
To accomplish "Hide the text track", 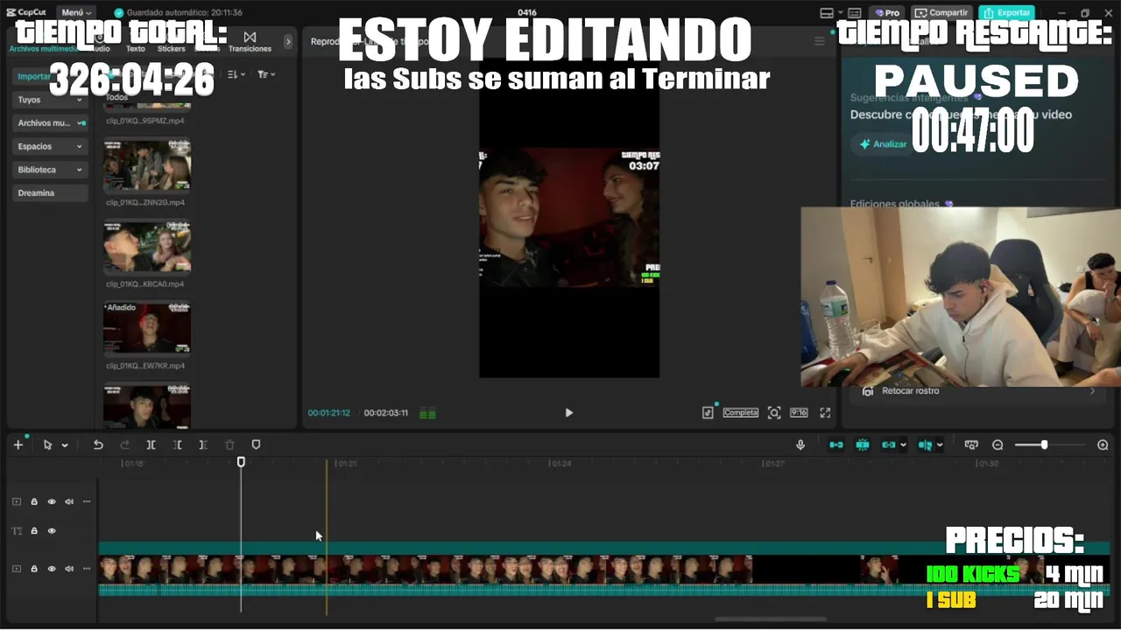I will click(52, 531).
